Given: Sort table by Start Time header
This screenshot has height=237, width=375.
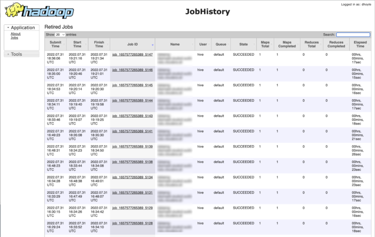Looking at the screenshot, I should 77,44.
